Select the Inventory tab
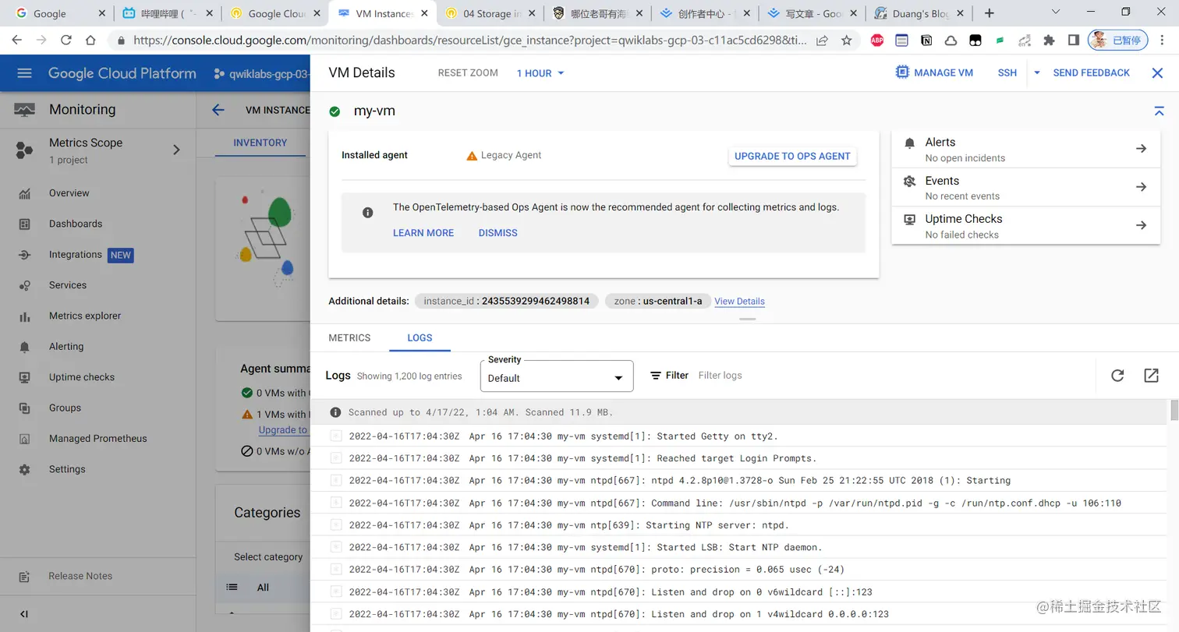The image size is (1179, 632). (260, 143)
